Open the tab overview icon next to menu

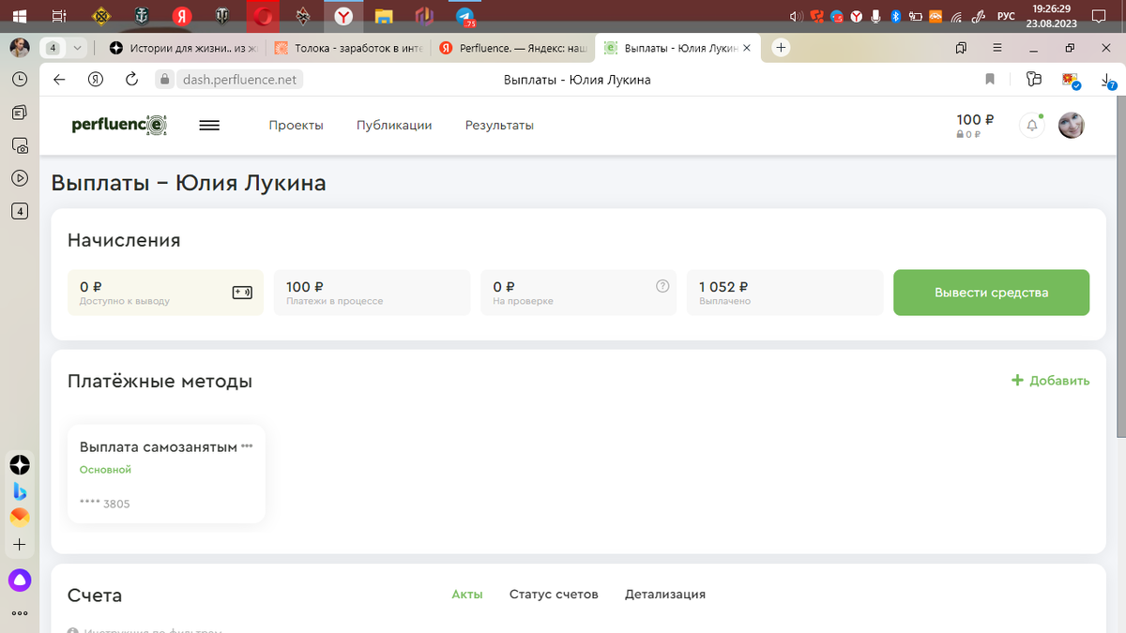coord(961,47)
